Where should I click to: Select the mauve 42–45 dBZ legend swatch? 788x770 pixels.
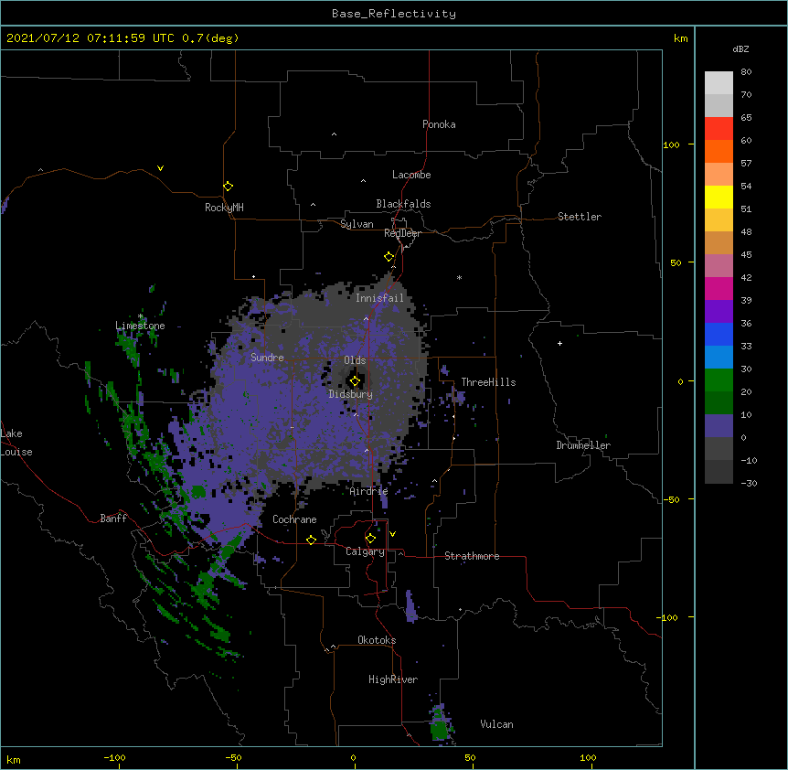coord(719,266)
